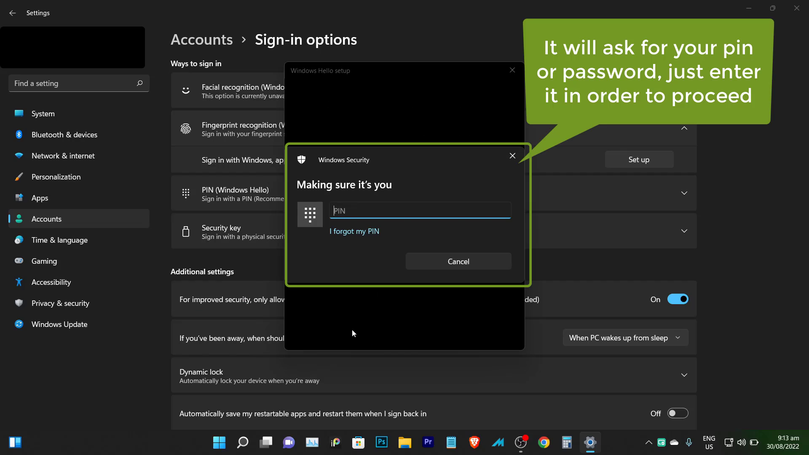Click the Accounts breadcrumb link
This screenshot has width=809, height=455.
201,40
